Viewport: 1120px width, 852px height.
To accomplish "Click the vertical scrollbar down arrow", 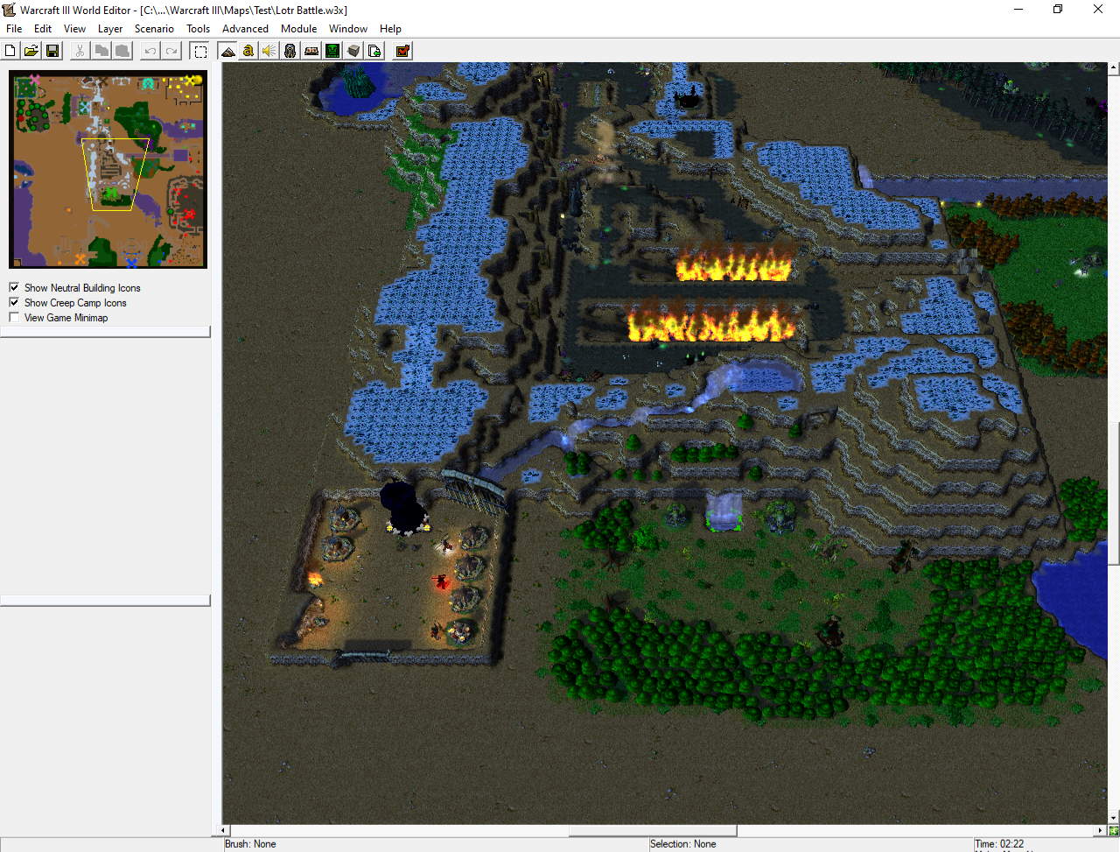I will pos(1113,819).
